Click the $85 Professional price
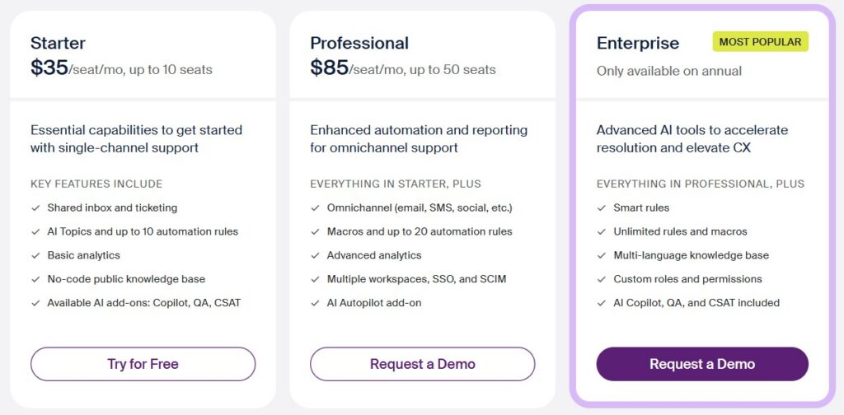This screenshot has width=844, height=415. 329,68
